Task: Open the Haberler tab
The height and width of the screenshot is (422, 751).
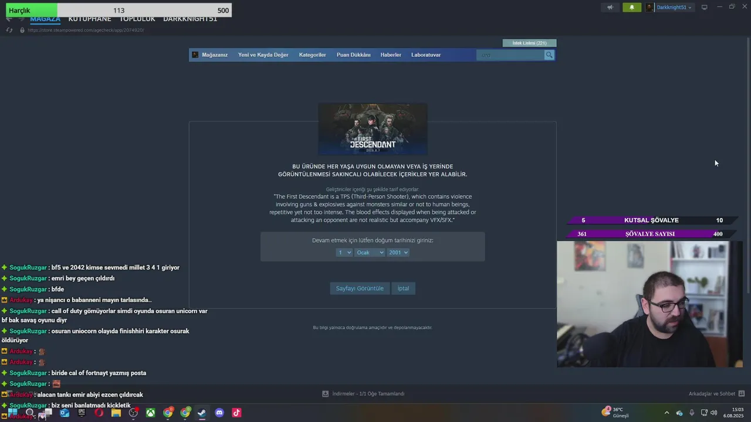Action: [x=391, y=55]
